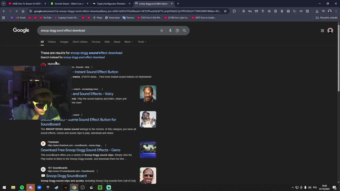Open Steam from the taskbar
Screen dimensions: 340x191
(x=57, y=188)
